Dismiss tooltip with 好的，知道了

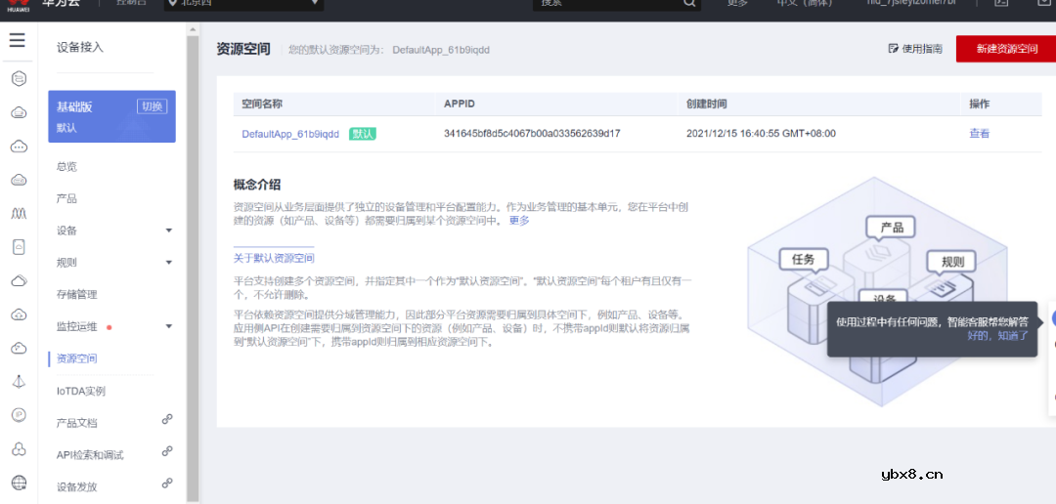pyautogui.click(x=998, y=335)
